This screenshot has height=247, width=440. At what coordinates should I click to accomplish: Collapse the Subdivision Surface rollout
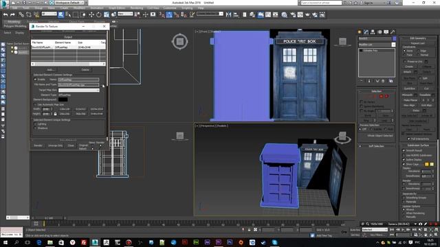tap(418, 145)
